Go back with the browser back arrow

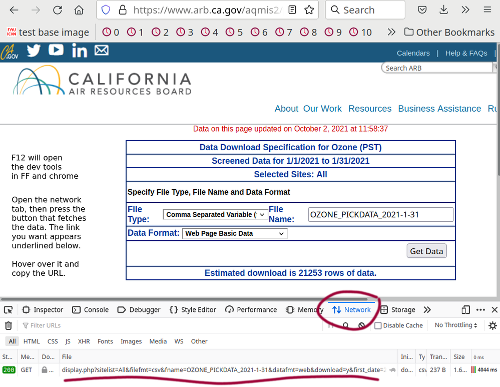(14, 10)
